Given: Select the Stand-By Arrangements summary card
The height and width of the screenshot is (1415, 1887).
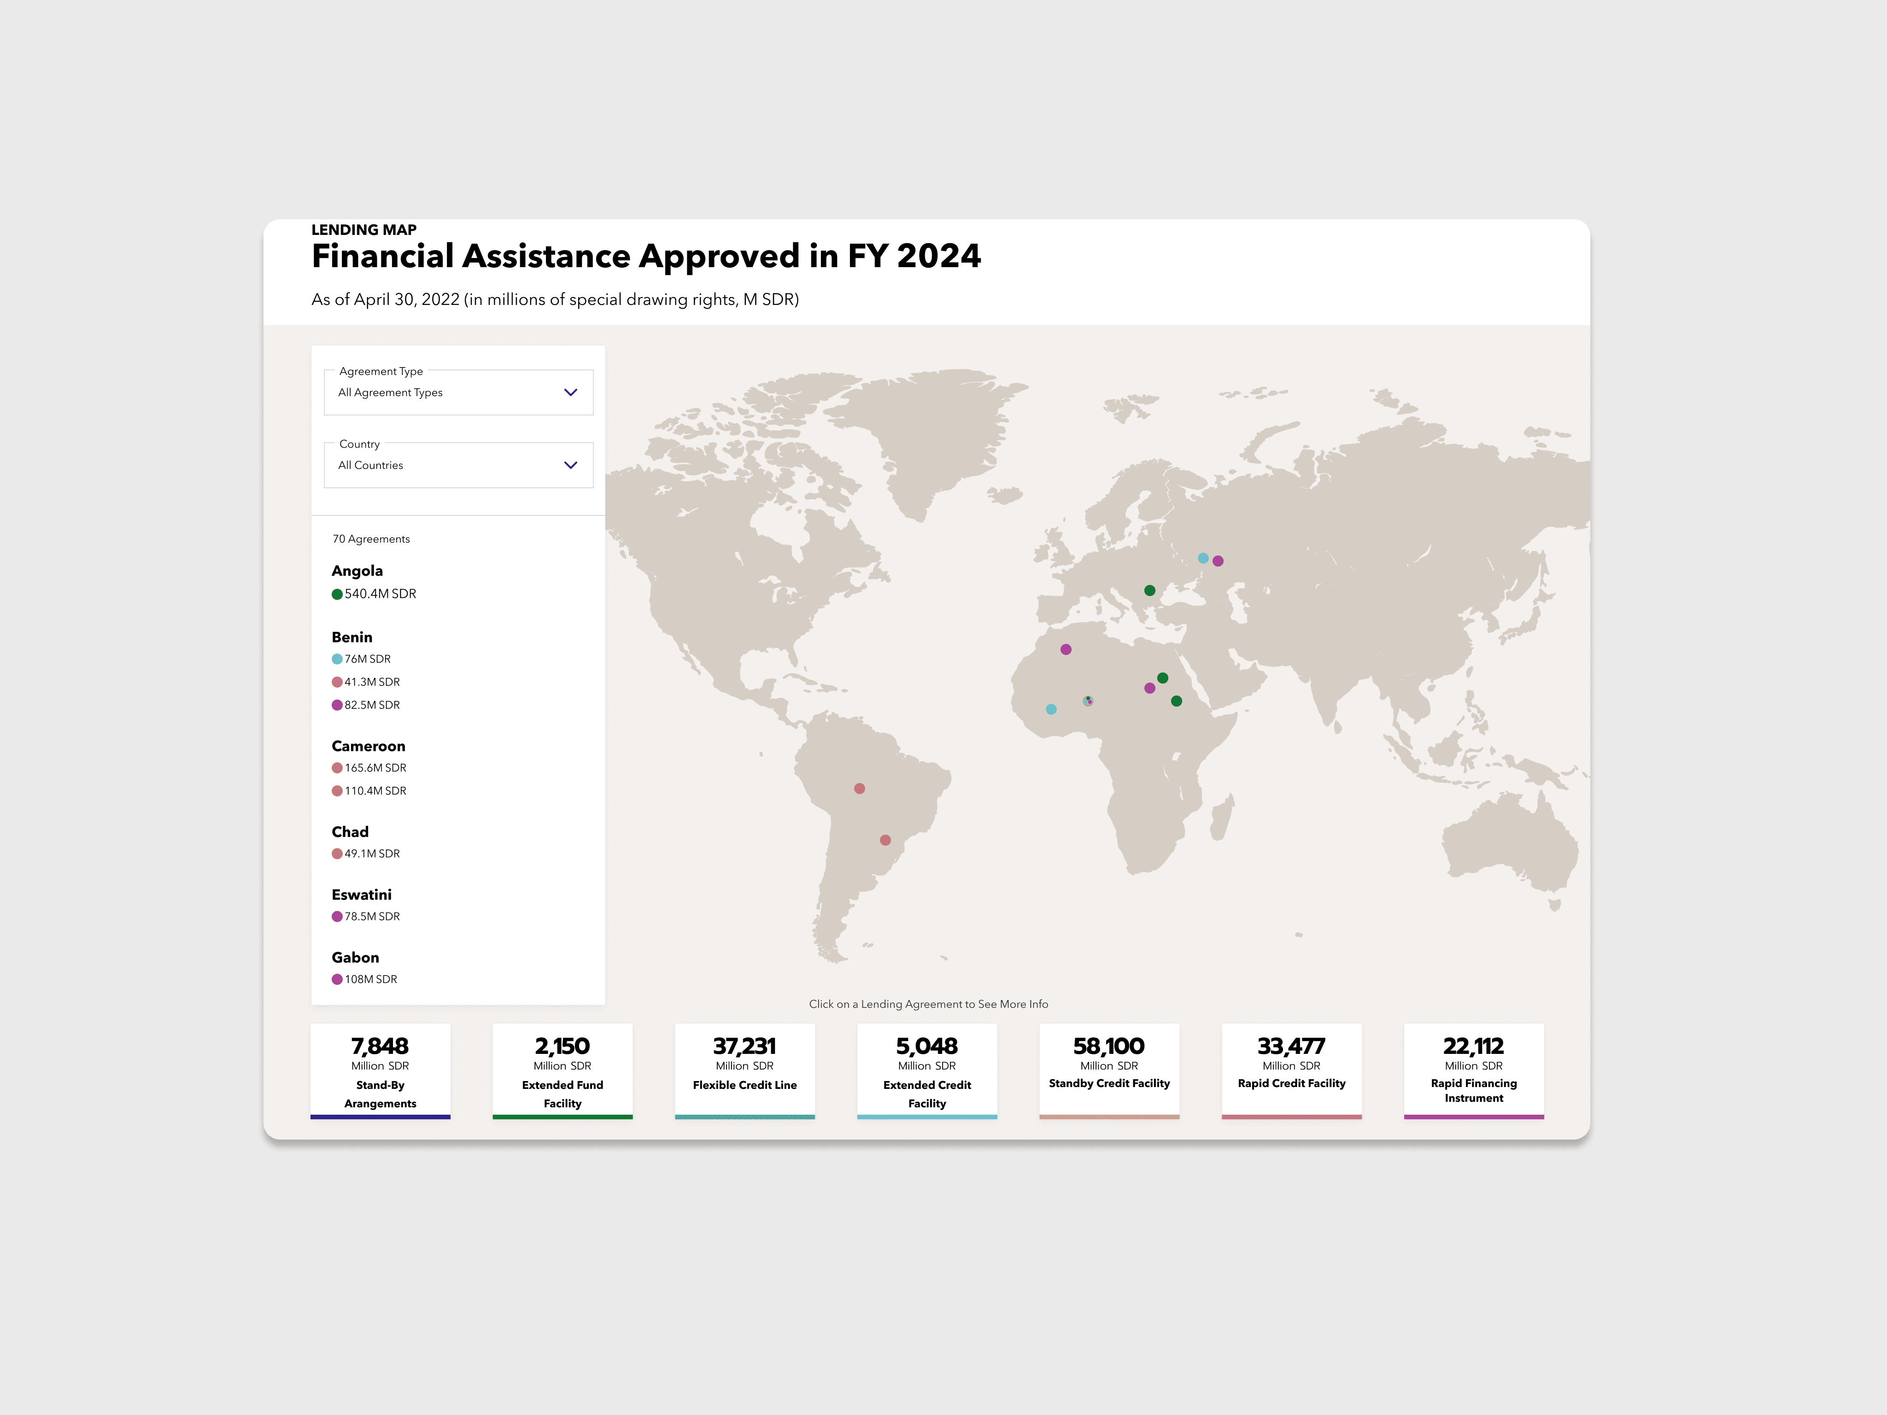Looking at the screenshot, I should pyautogui.click(x=380, y=1070).
